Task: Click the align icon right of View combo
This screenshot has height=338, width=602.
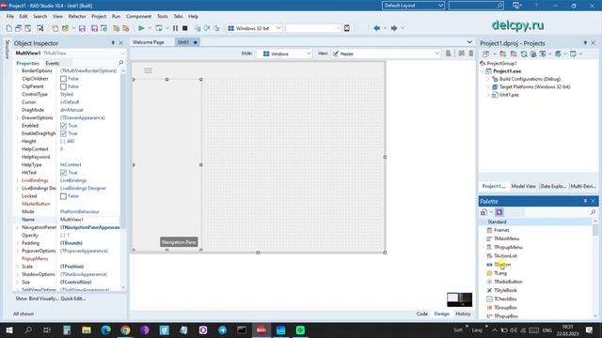Action: (x=448, y=54)
